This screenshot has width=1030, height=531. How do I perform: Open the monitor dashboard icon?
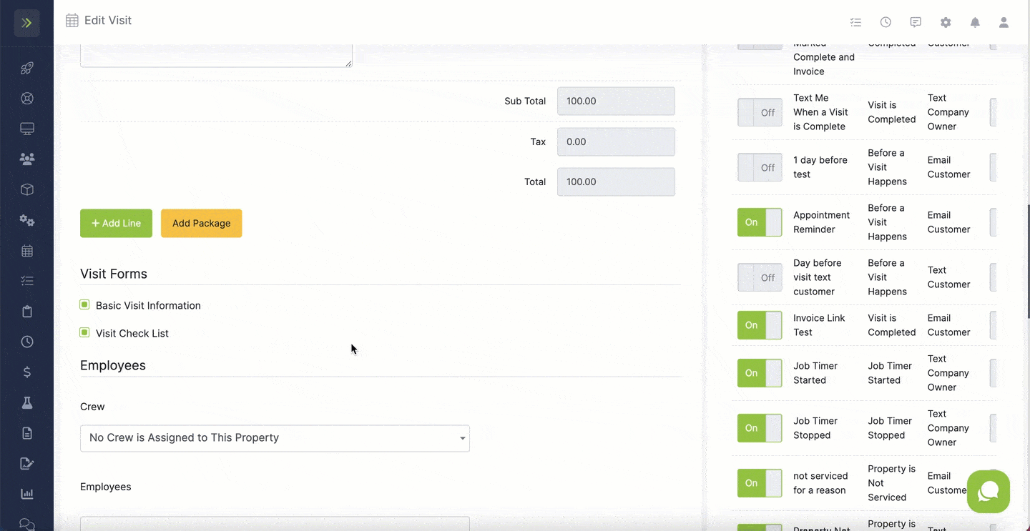(26, 129)
